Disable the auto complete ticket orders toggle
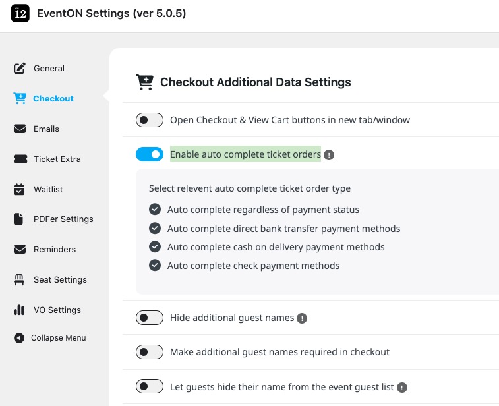This screenshot has height=406, width=499. coord(150,154)
